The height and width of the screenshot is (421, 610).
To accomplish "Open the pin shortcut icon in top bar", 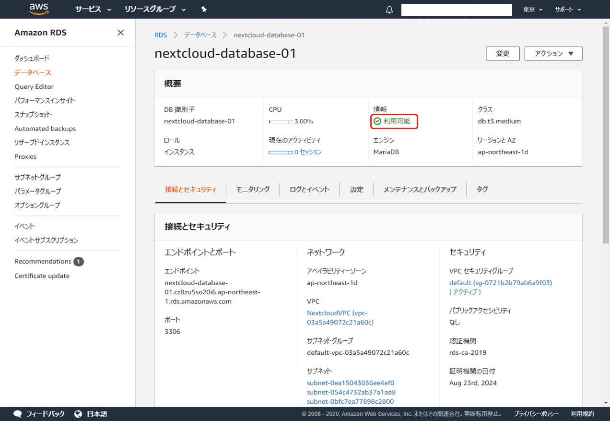I will (204, 10).
